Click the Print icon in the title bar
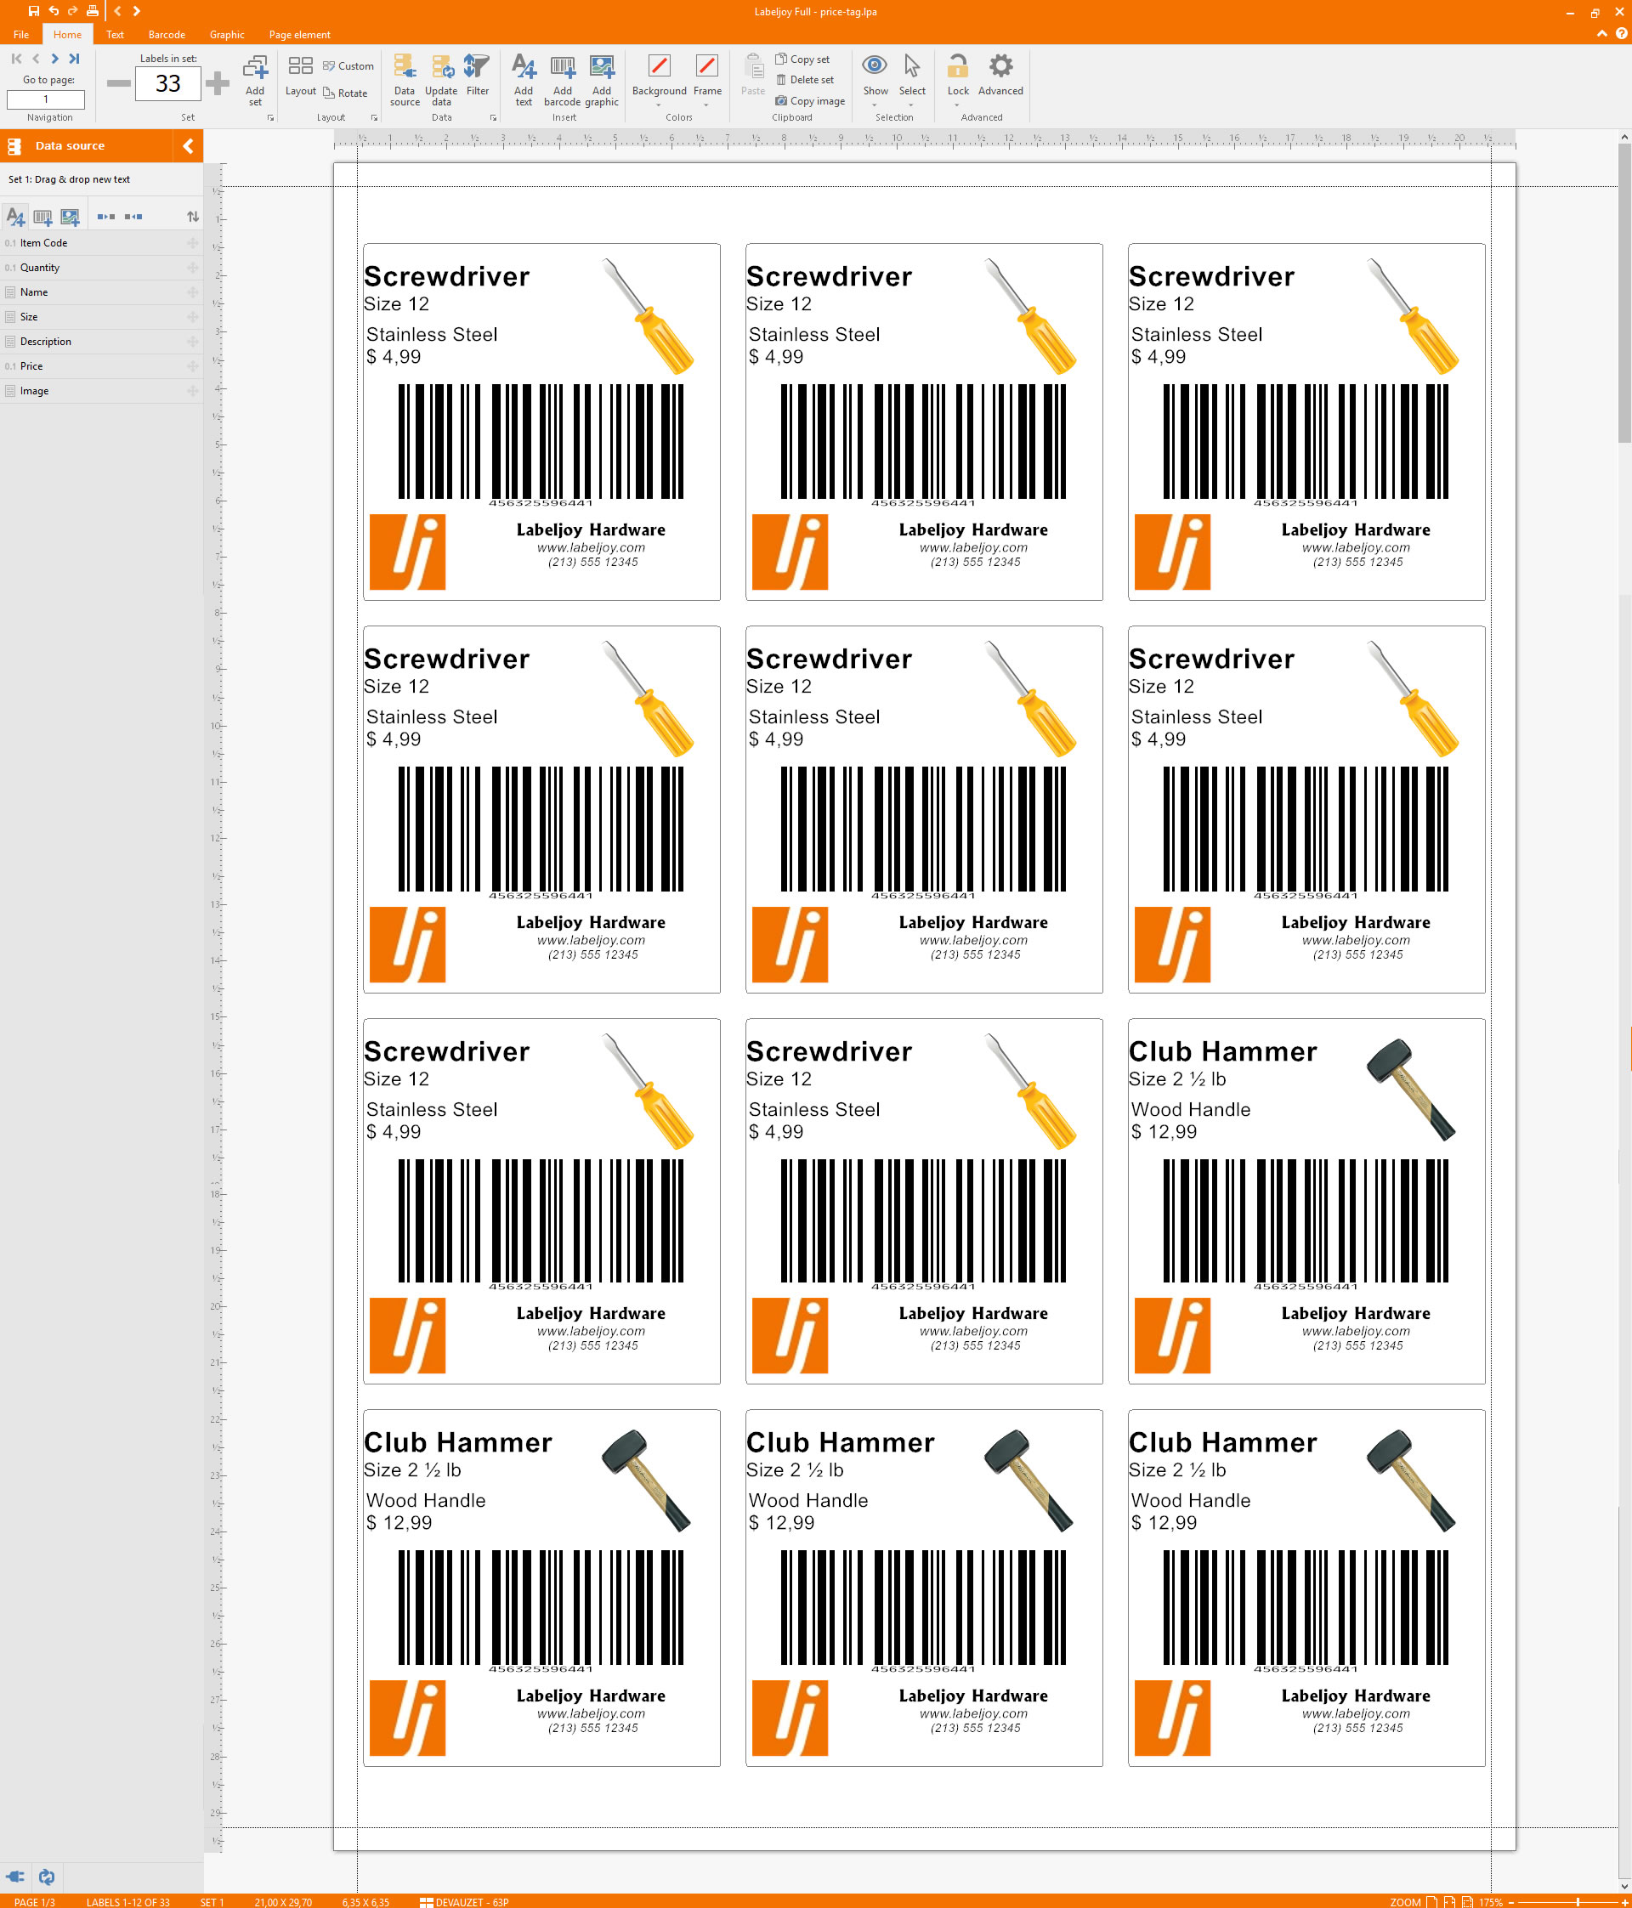Screen dimensions: 1632x1908 [92, 11]
